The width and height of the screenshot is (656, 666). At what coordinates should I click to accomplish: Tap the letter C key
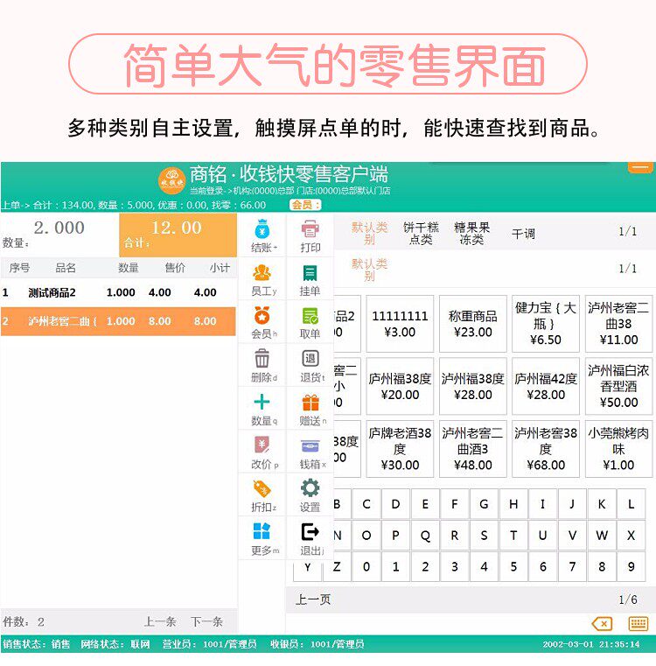[x=366, y=504]
